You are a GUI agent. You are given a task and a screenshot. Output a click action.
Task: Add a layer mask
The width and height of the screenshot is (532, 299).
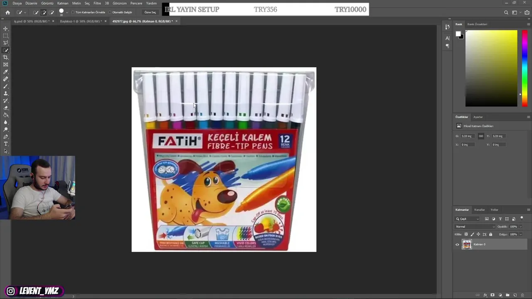tap(493, 295)
